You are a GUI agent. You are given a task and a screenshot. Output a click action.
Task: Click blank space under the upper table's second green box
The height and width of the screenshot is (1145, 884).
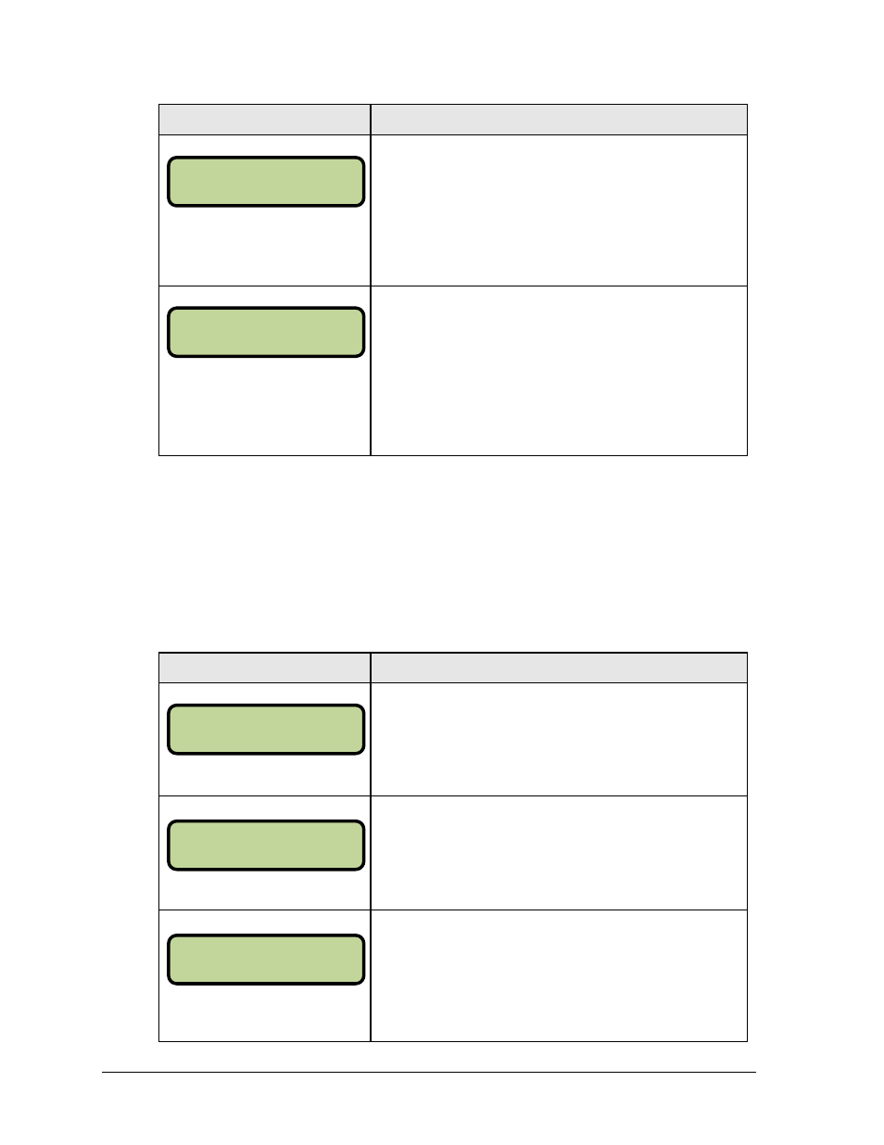tap(265, 406)
